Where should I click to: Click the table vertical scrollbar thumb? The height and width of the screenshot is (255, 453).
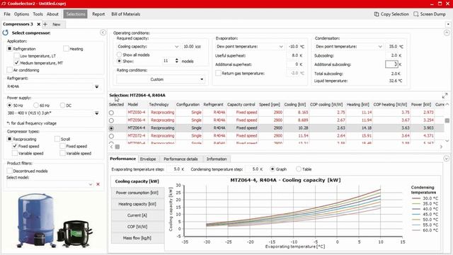click(x=447, y=120)
